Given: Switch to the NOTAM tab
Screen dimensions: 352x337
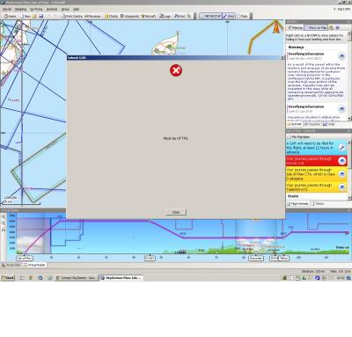Looking at the screenshot, I should coord(294,124).
